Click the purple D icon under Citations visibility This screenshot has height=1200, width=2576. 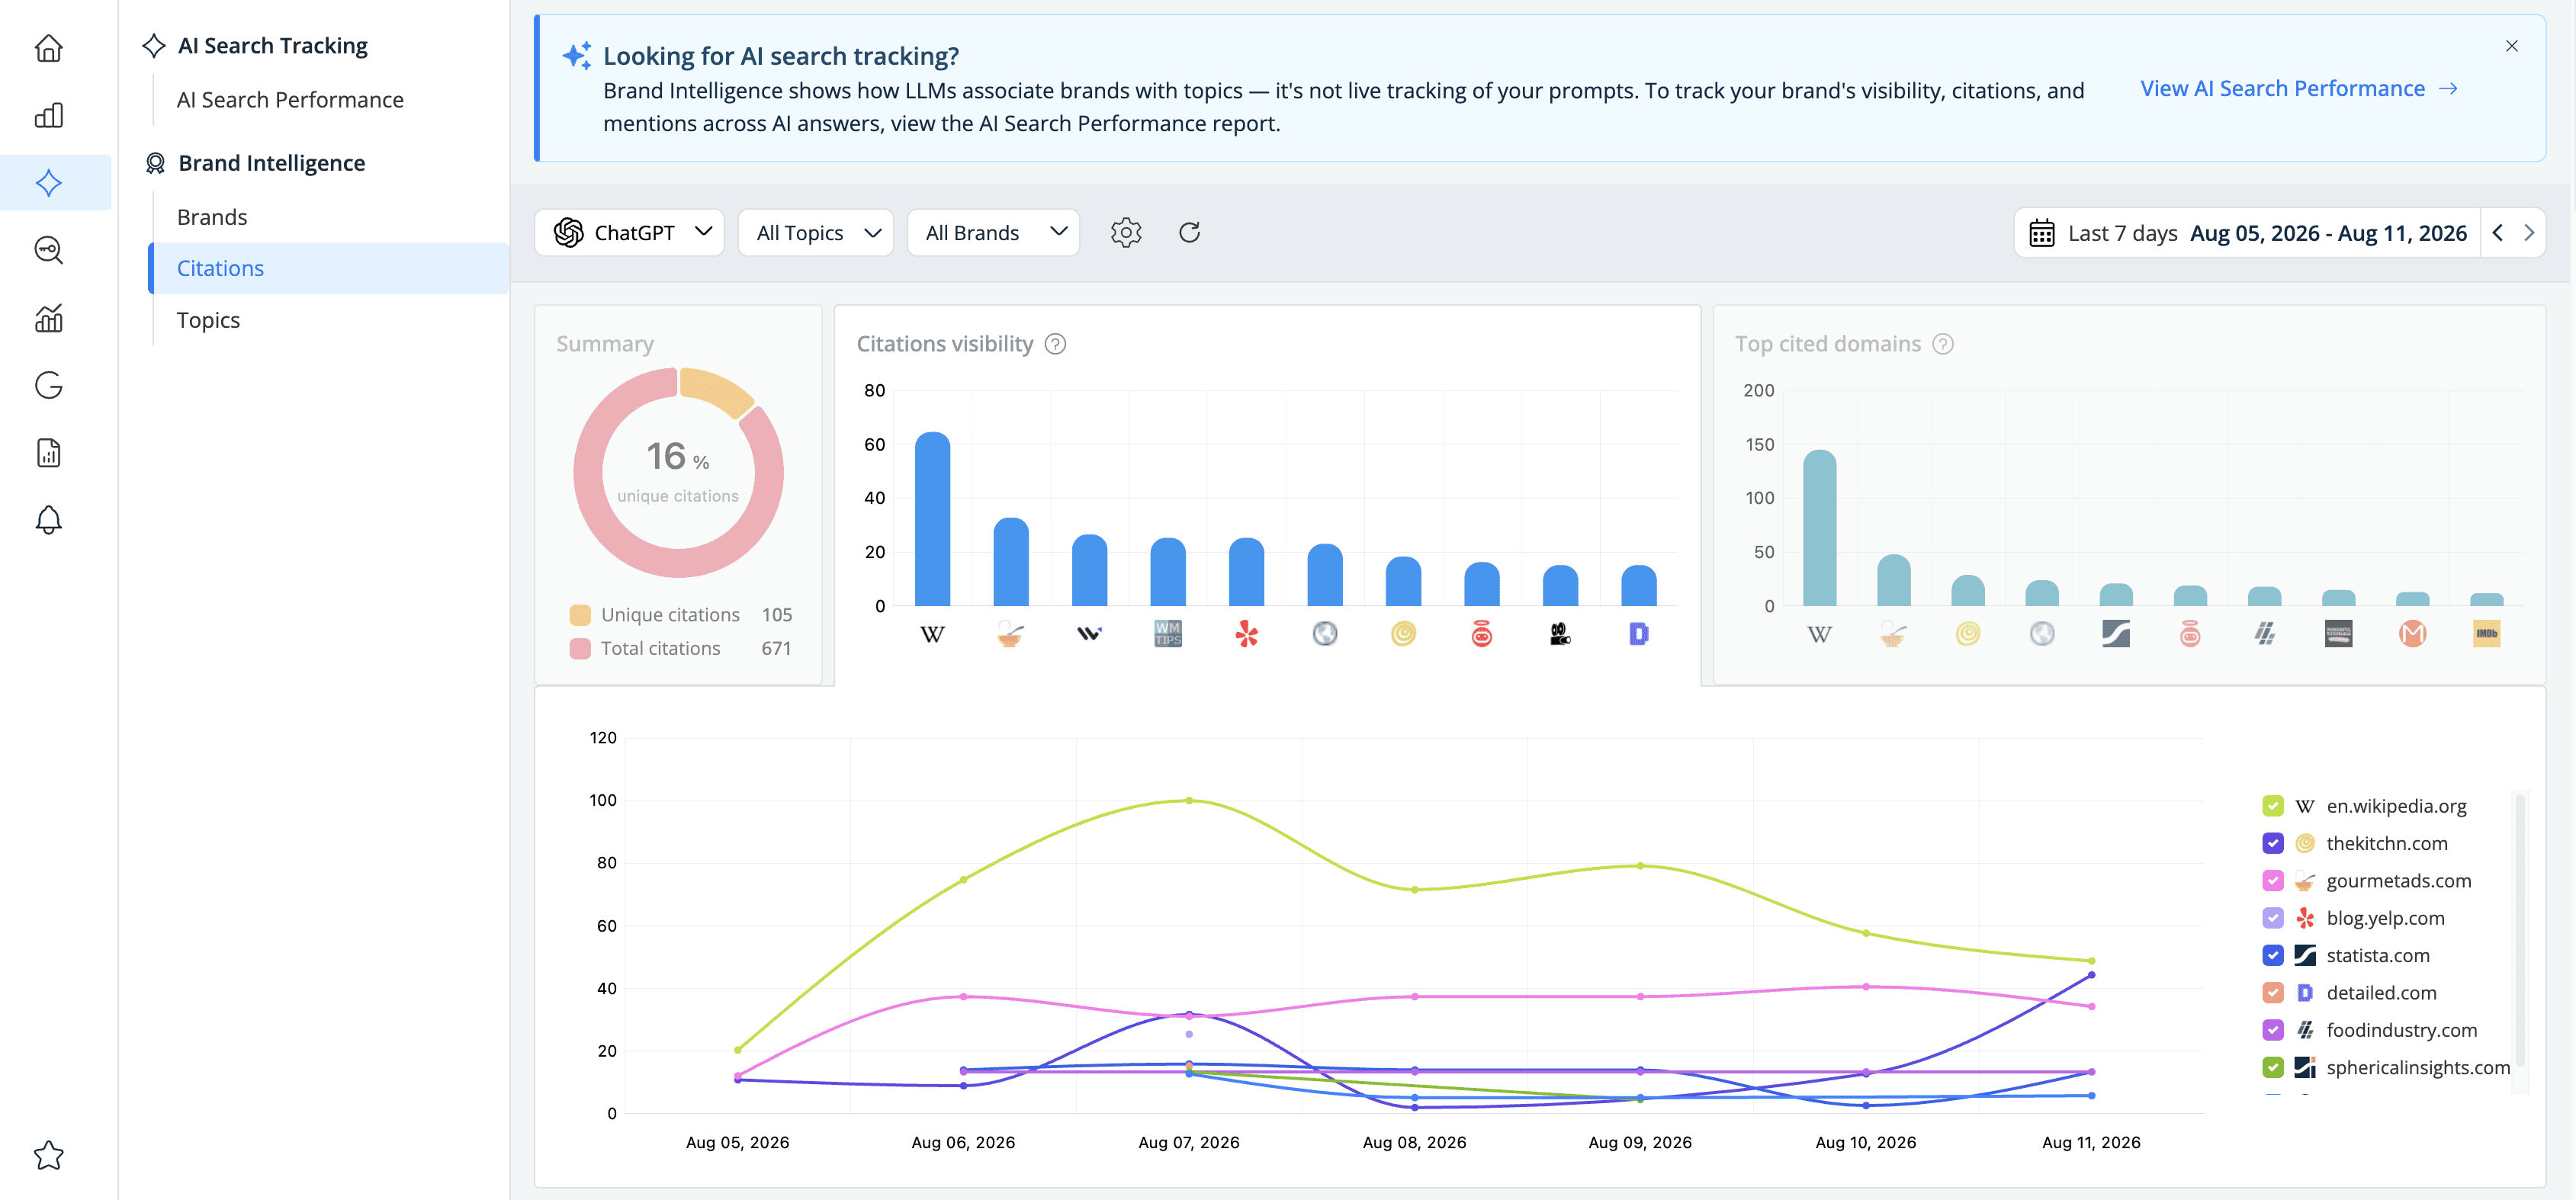click(1638, 634)
